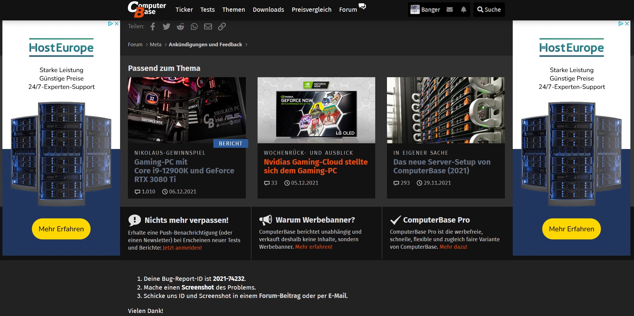Open the Banger user profile name
634x316 pixels.
pos(431,10)
